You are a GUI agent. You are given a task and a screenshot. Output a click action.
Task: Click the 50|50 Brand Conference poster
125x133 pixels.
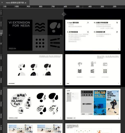click(x=100, y=103)
